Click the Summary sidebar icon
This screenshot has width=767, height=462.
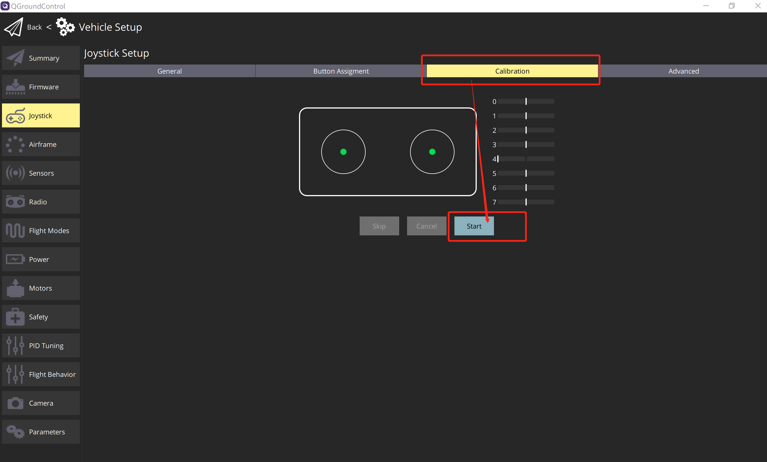tap(15, 58)
